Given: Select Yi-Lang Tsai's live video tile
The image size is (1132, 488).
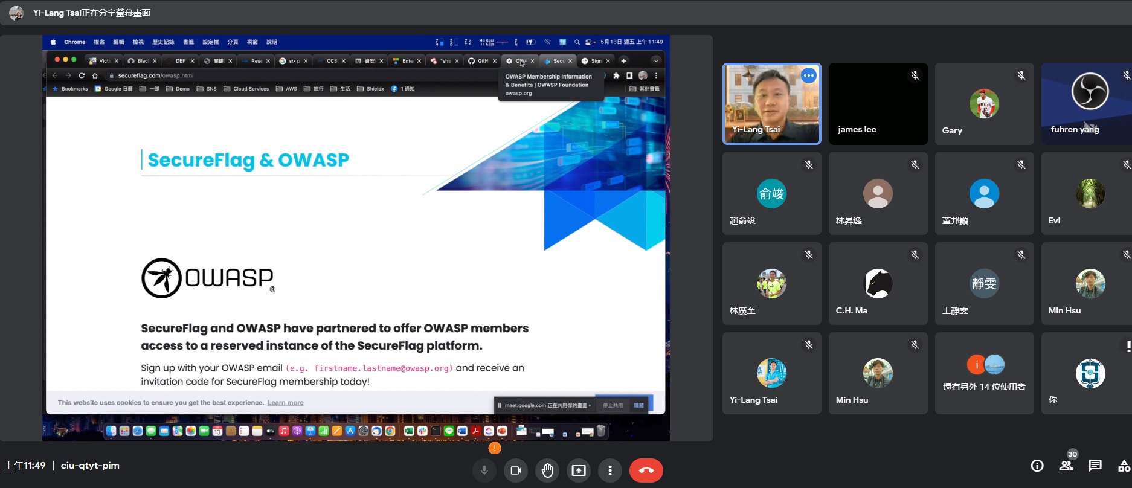Looking at the screenshot, I should pos(772,104).
